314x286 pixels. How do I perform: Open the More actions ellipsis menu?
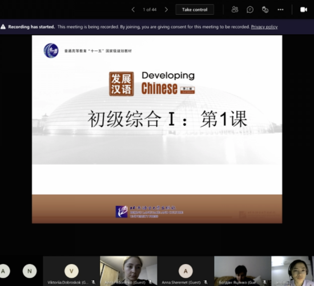280,9
